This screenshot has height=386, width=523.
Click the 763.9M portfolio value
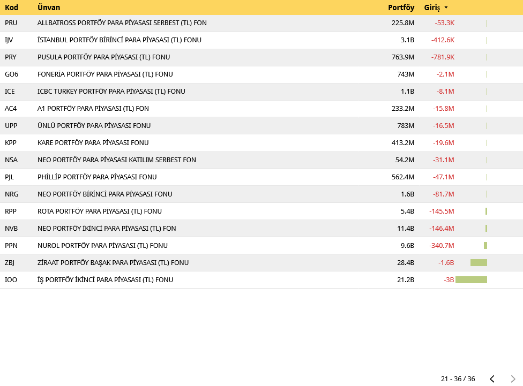[403, 57]
